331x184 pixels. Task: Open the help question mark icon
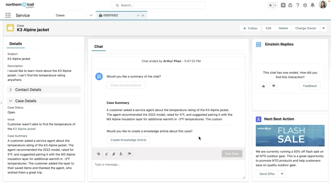coord(298,5)
